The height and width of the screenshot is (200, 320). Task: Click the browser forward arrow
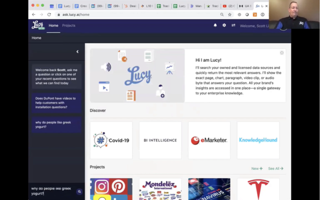pos(41,15)
